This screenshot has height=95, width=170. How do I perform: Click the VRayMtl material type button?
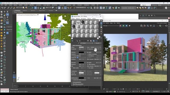coord(98,43)
